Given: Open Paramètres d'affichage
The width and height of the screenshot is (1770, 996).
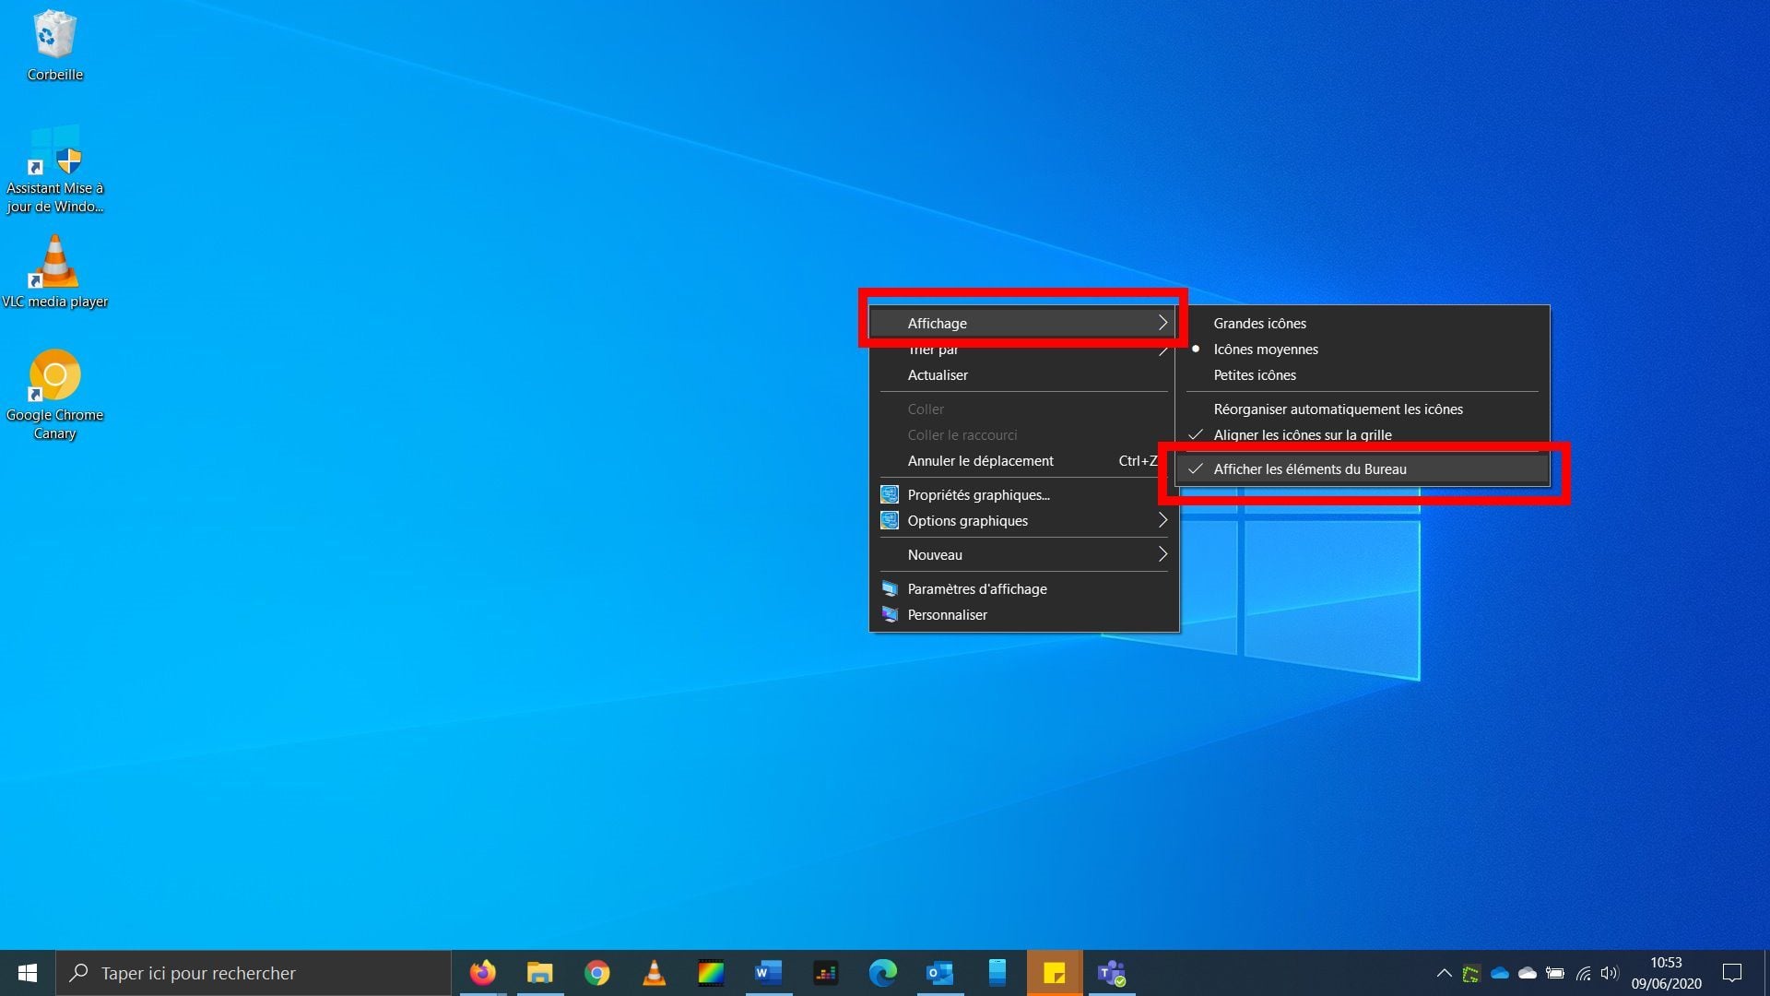Looking at the screenshot, I should 976,589.
